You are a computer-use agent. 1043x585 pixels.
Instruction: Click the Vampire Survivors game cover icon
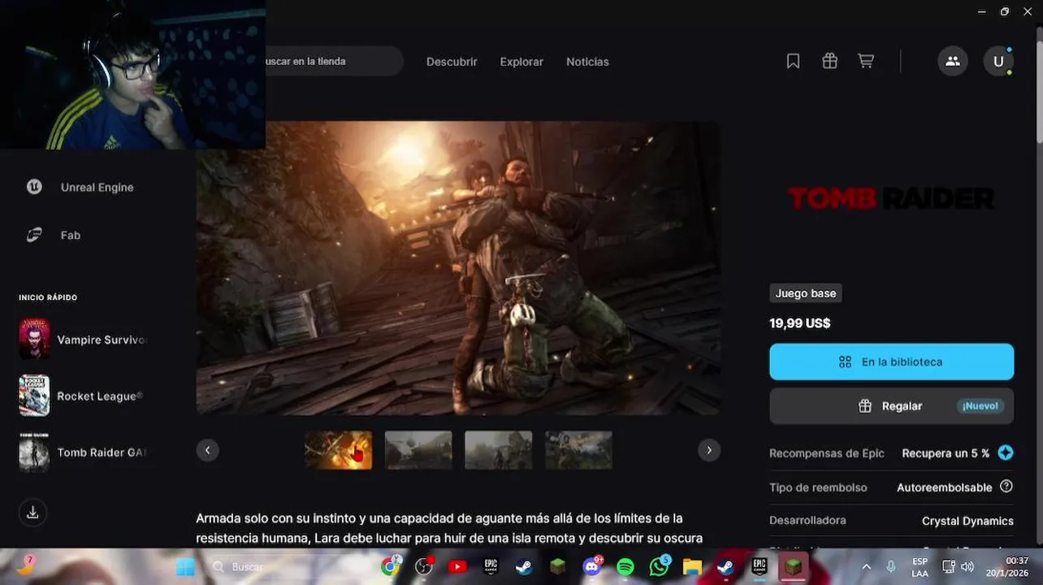34,340
